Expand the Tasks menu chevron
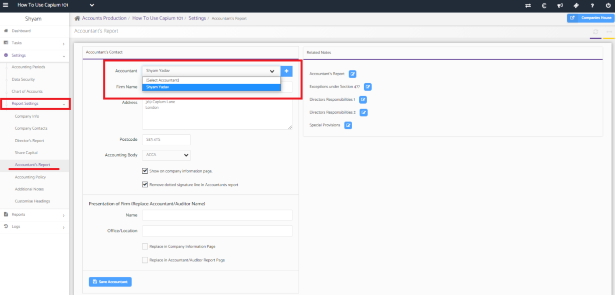 (64, 44)
